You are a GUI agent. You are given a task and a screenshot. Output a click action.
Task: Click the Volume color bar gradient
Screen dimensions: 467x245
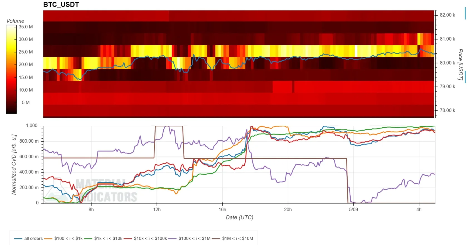coord(11,69)
